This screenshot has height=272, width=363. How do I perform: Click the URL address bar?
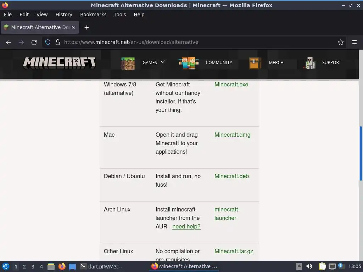pyautogui.click(x=195, y=42)
